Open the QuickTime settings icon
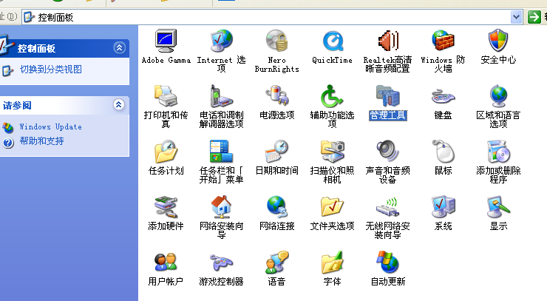Viewport: 547px width, 301px height. (332, 41)
